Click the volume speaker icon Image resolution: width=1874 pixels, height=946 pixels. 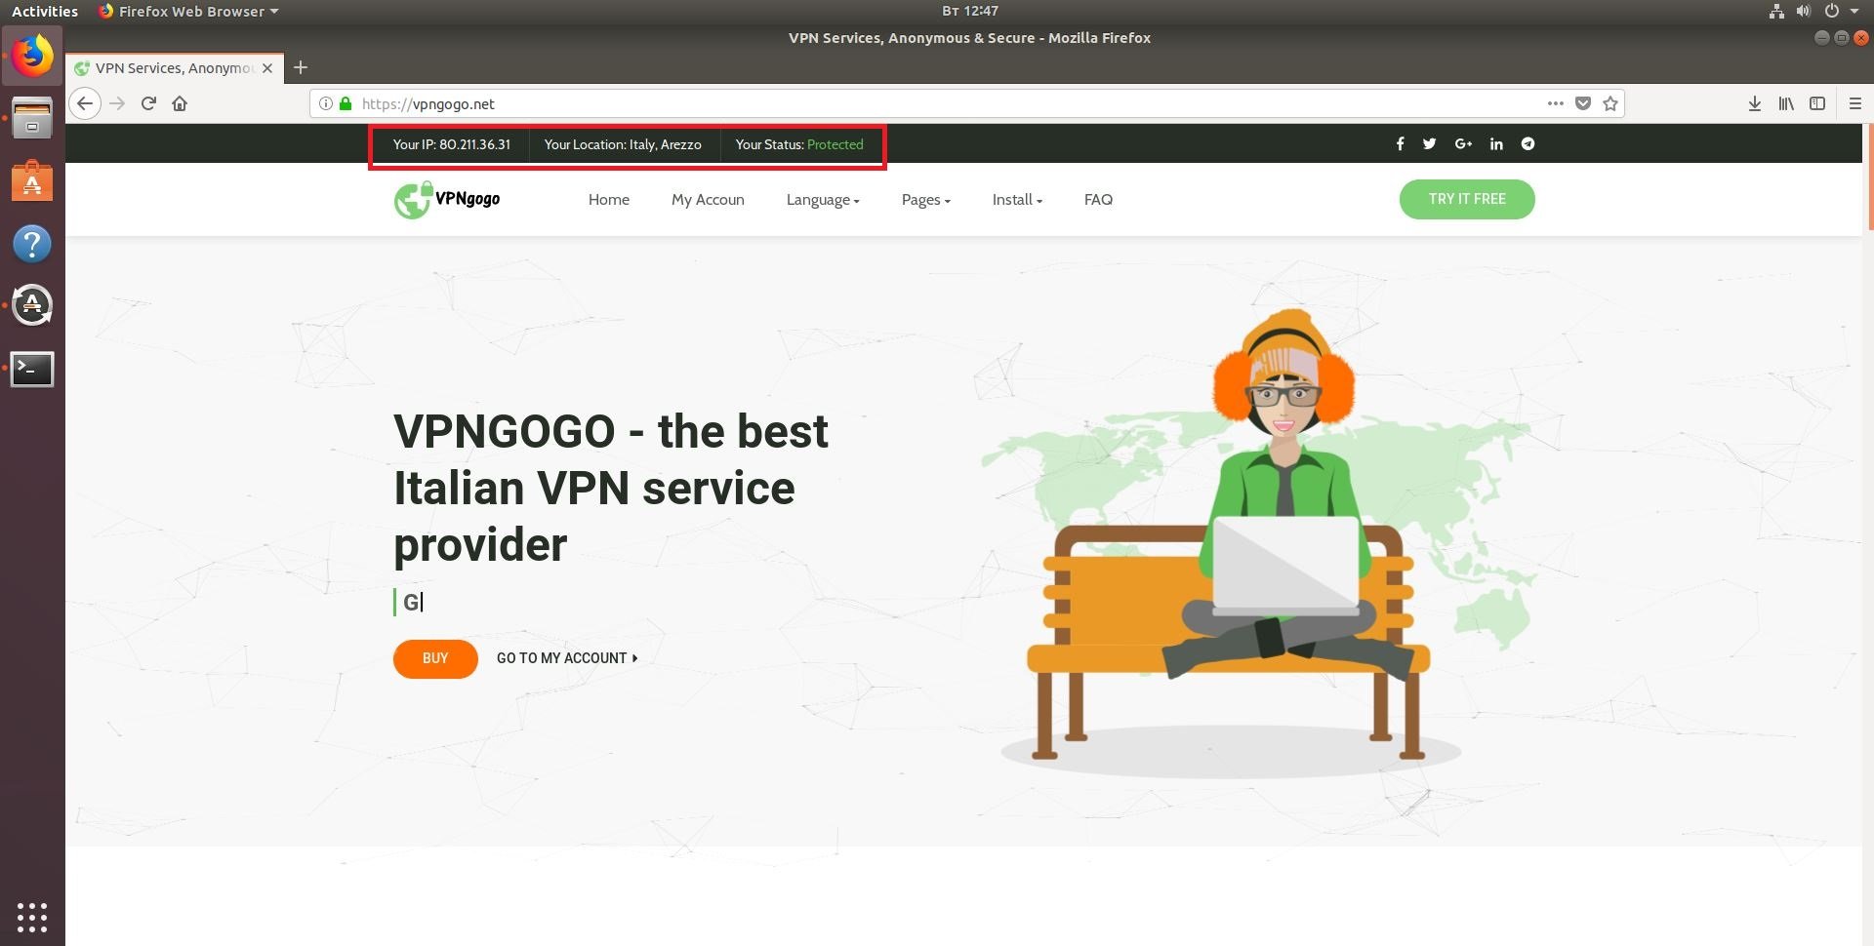(x=1804, y=11)
